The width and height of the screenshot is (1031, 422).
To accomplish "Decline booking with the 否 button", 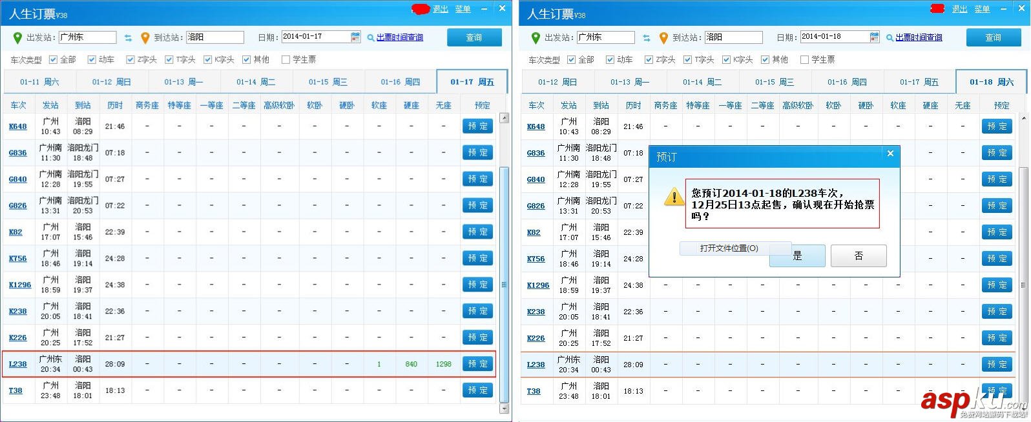I will click(859, 256).
